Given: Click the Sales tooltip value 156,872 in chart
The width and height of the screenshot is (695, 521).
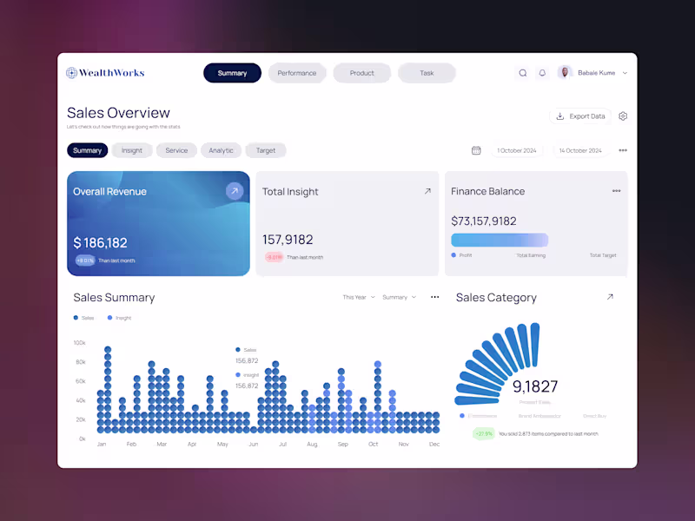Looking at the screenshot, I should 247,360.
